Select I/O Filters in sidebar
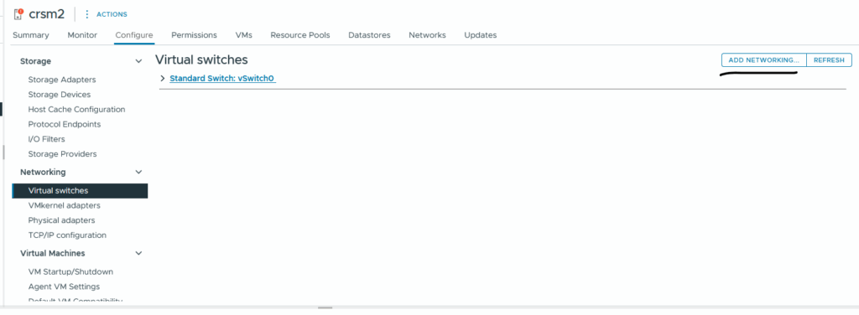 click(47, 139)
